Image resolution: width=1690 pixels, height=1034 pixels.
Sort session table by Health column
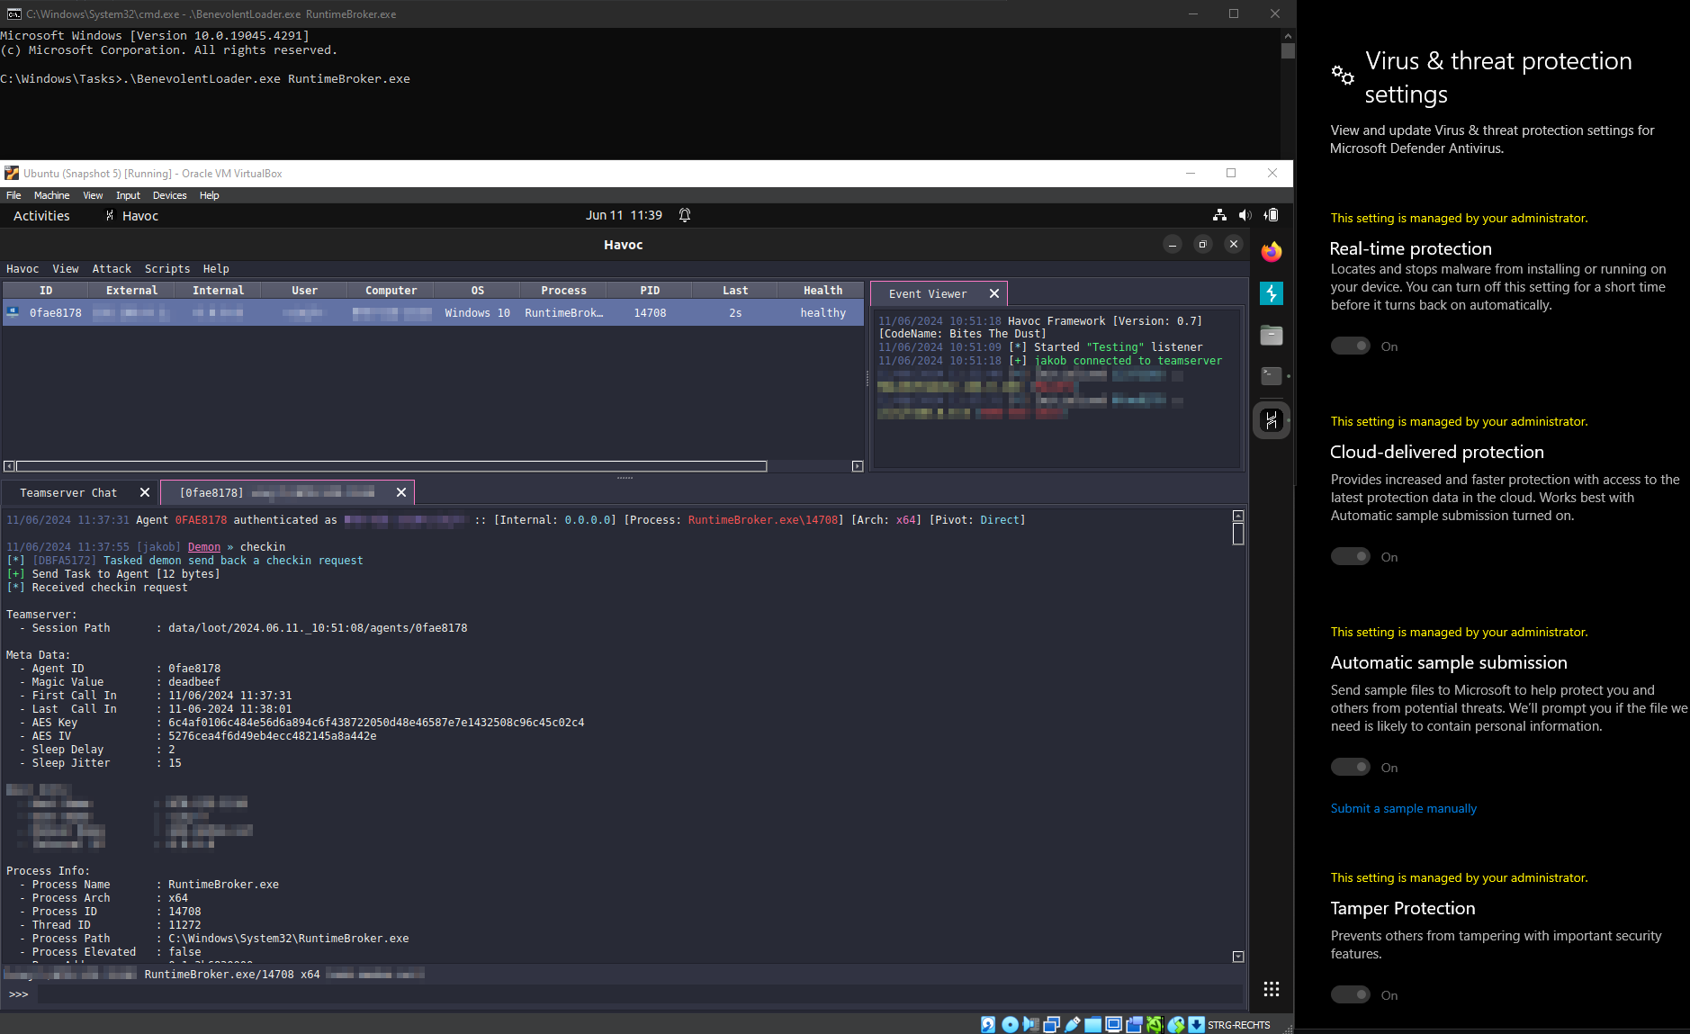coord(823,291)
